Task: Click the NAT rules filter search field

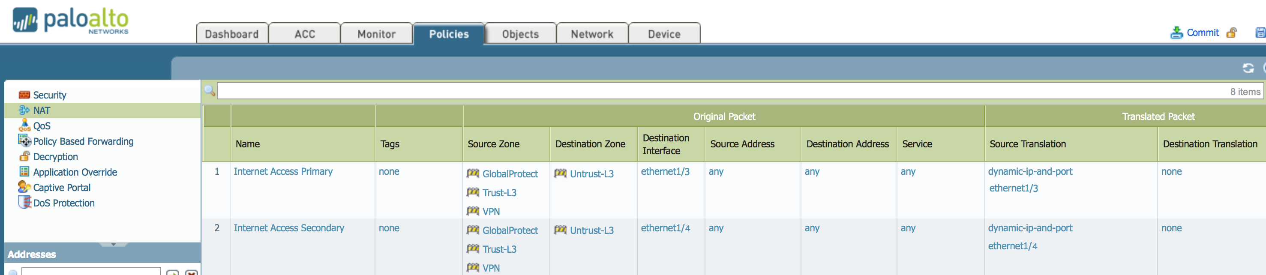Action: (x=688, y=91)
